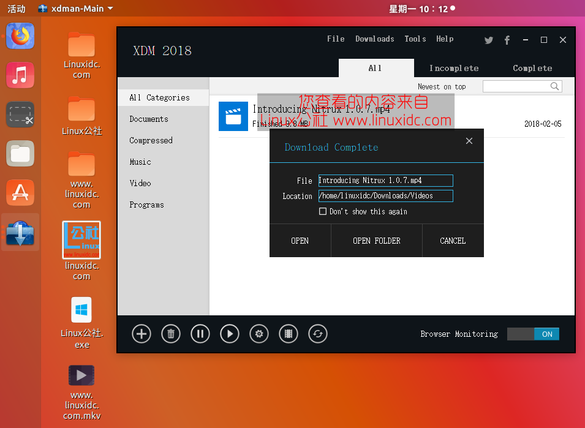
Task: Select the Video category
Action: click(x=140, y=183)
